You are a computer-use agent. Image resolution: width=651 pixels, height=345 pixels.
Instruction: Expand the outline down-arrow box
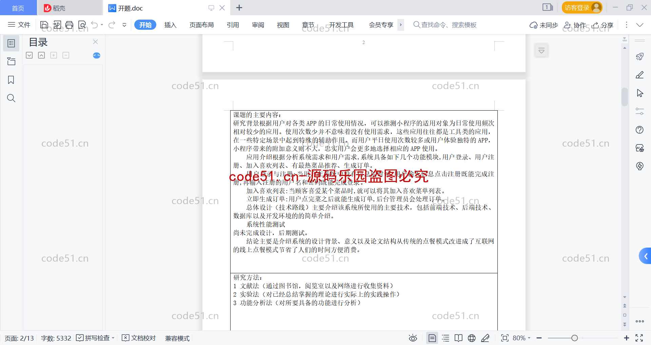coord(29,55)
